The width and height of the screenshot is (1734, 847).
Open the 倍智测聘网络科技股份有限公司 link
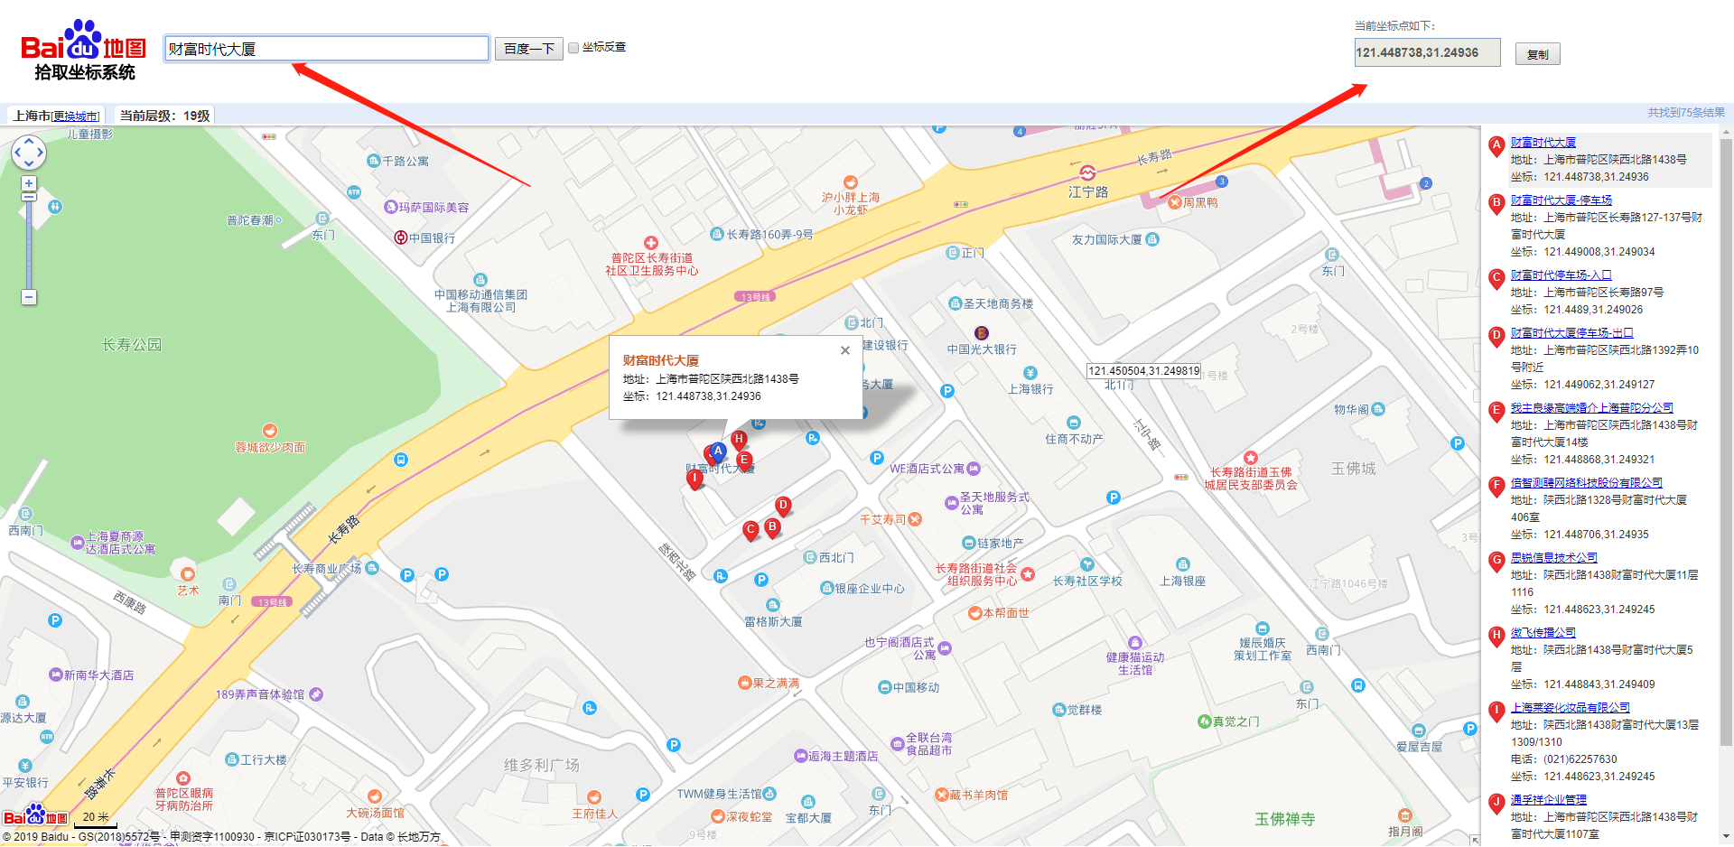[1587, 483]
